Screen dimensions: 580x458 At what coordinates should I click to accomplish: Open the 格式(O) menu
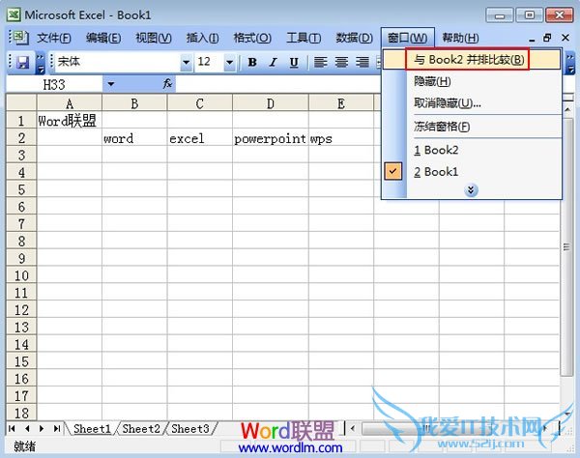click(252, 38)
